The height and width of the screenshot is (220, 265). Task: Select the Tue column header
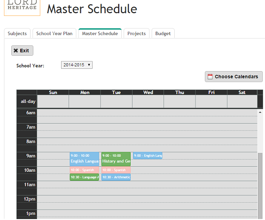pyautogui.click(x=116, y=92)
